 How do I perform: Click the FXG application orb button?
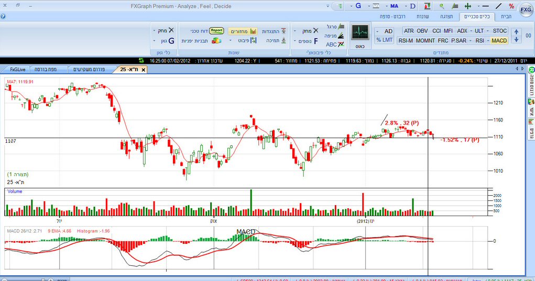[526, 9]
